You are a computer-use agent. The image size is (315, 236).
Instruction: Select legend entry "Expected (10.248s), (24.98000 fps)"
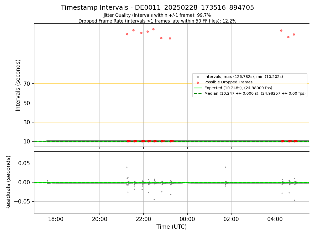[238, 88]
